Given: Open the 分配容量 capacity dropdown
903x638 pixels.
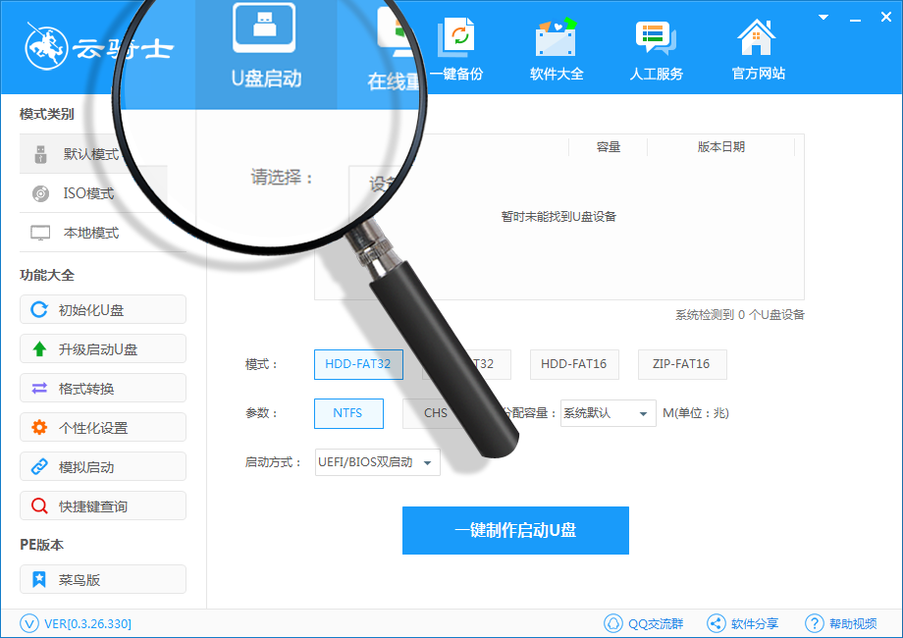Looking at the screenshot, I should point(607,413).
